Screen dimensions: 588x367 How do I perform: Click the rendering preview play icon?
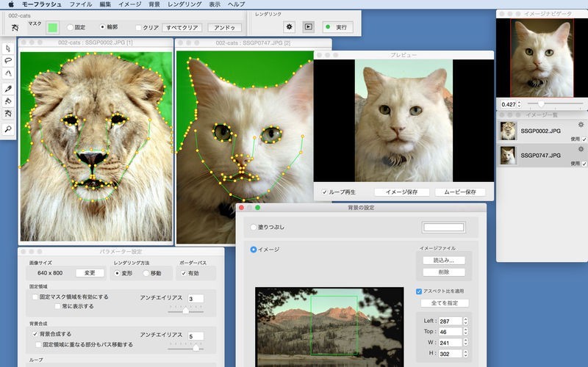(309, 27)
